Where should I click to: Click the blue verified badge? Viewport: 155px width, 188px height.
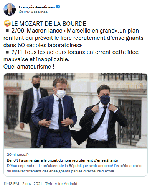[x=58, y=7]
